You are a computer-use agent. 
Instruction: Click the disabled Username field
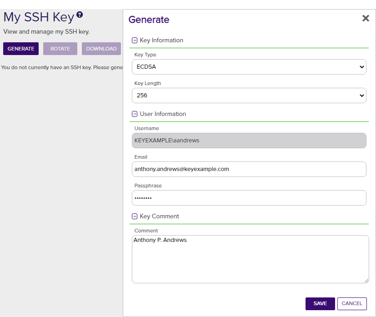(249, 141)
